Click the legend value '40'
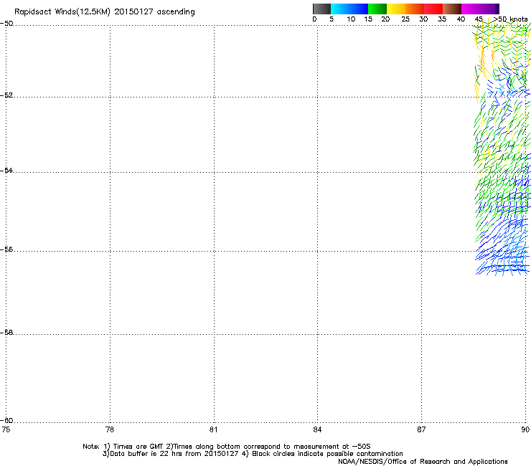 pyautogui.click(x=461, y=19)
